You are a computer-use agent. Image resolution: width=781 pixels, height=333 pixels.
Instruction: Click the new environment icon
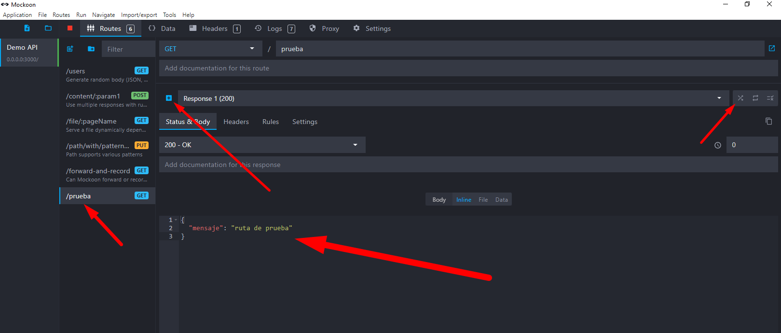point(27,28)
